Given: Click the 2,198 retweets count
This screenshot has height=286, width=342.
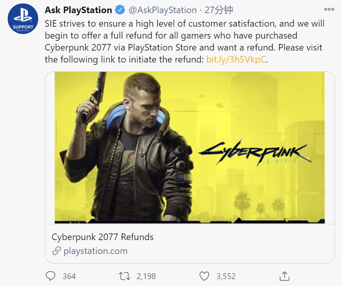Looking at the screenshot, I should tap(146, 276).
